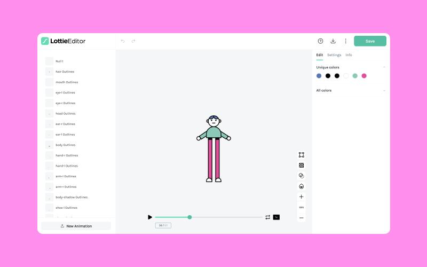Click the hair Outlines layer thumbnail
The image size is (427, 267).
click(x=49, y=72)
